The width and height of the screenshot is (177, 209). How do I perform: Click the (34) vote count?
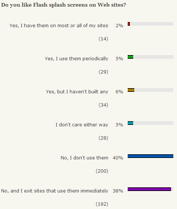pyautogui.click(x=103, y=105)
